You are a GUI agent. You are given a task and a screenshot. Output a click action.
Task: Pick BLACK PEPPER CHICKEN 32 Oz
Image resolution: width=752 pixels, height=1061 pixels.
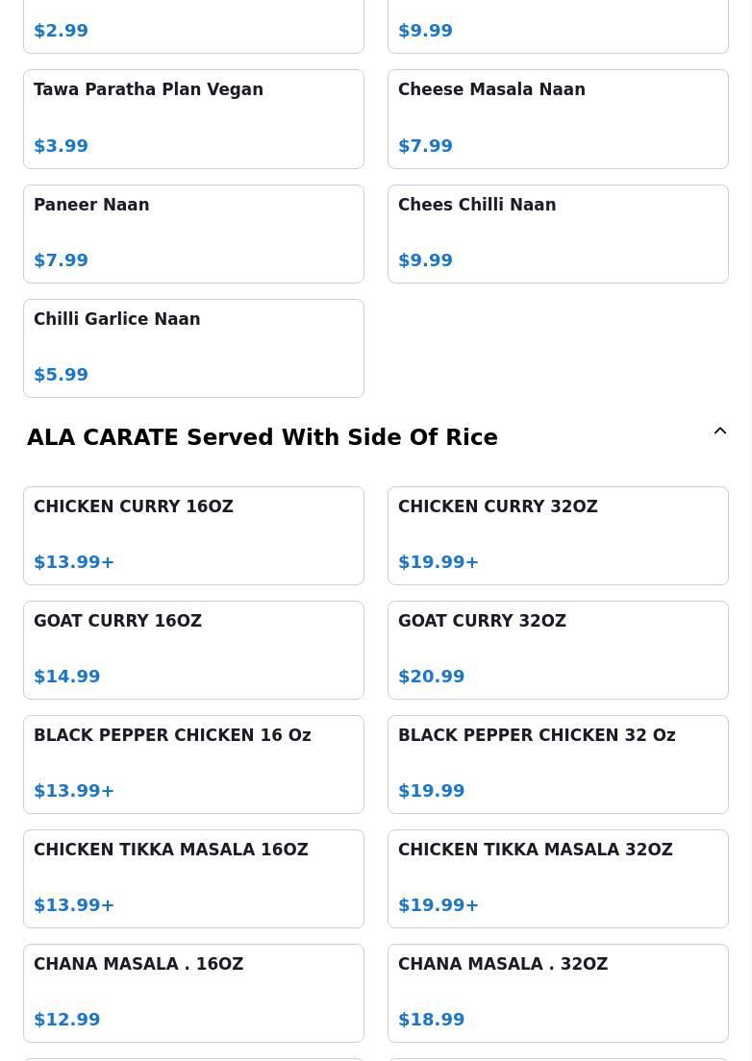[x=558, y=764]
